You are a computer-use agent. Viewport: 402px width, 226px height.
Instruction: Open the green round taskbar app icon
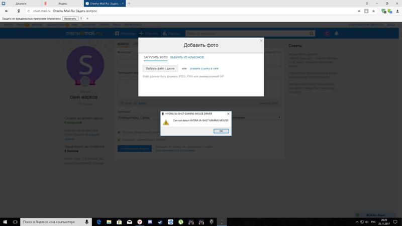click(x=181, y=222)
